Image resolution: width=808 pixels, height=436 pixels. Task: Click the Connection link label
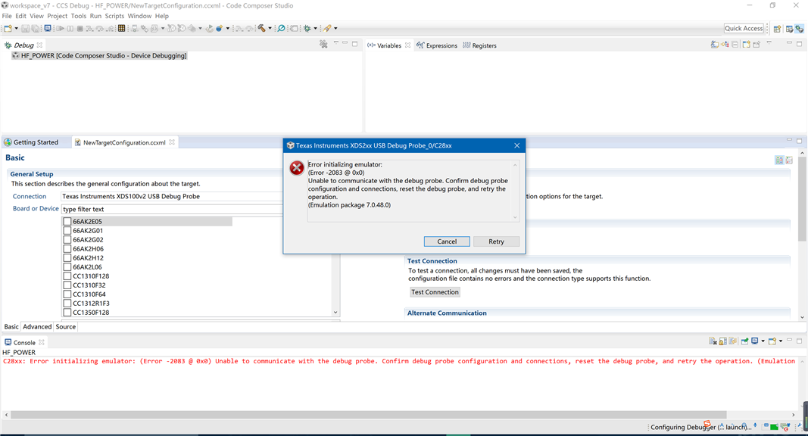(30, 196)
